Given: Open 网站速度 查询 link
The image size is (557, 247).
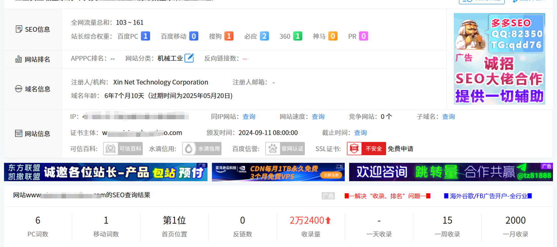Looking at the screenshot, I should [x=318, y=117].
